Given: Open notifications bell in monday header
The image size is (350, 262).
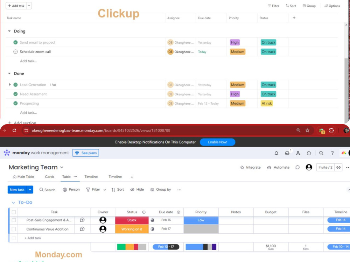Looking at the screenshot, I should 276,153.
